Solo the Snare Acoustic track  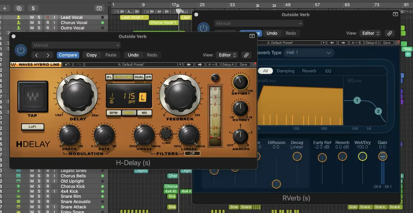tap(39, 202)
